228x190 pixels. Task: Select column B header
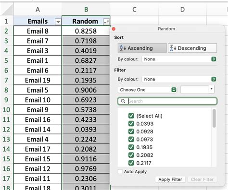(86, 10)
